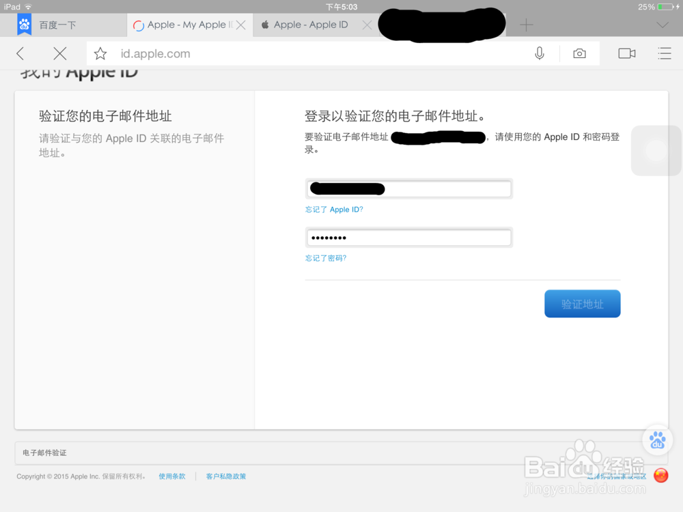Click the Apple ID email input field
683x512 pixels.
coord(409,189)
